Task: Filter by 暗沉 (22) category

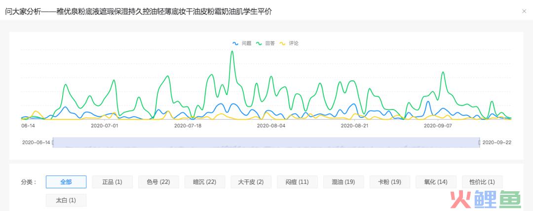Action: (205, 182)
